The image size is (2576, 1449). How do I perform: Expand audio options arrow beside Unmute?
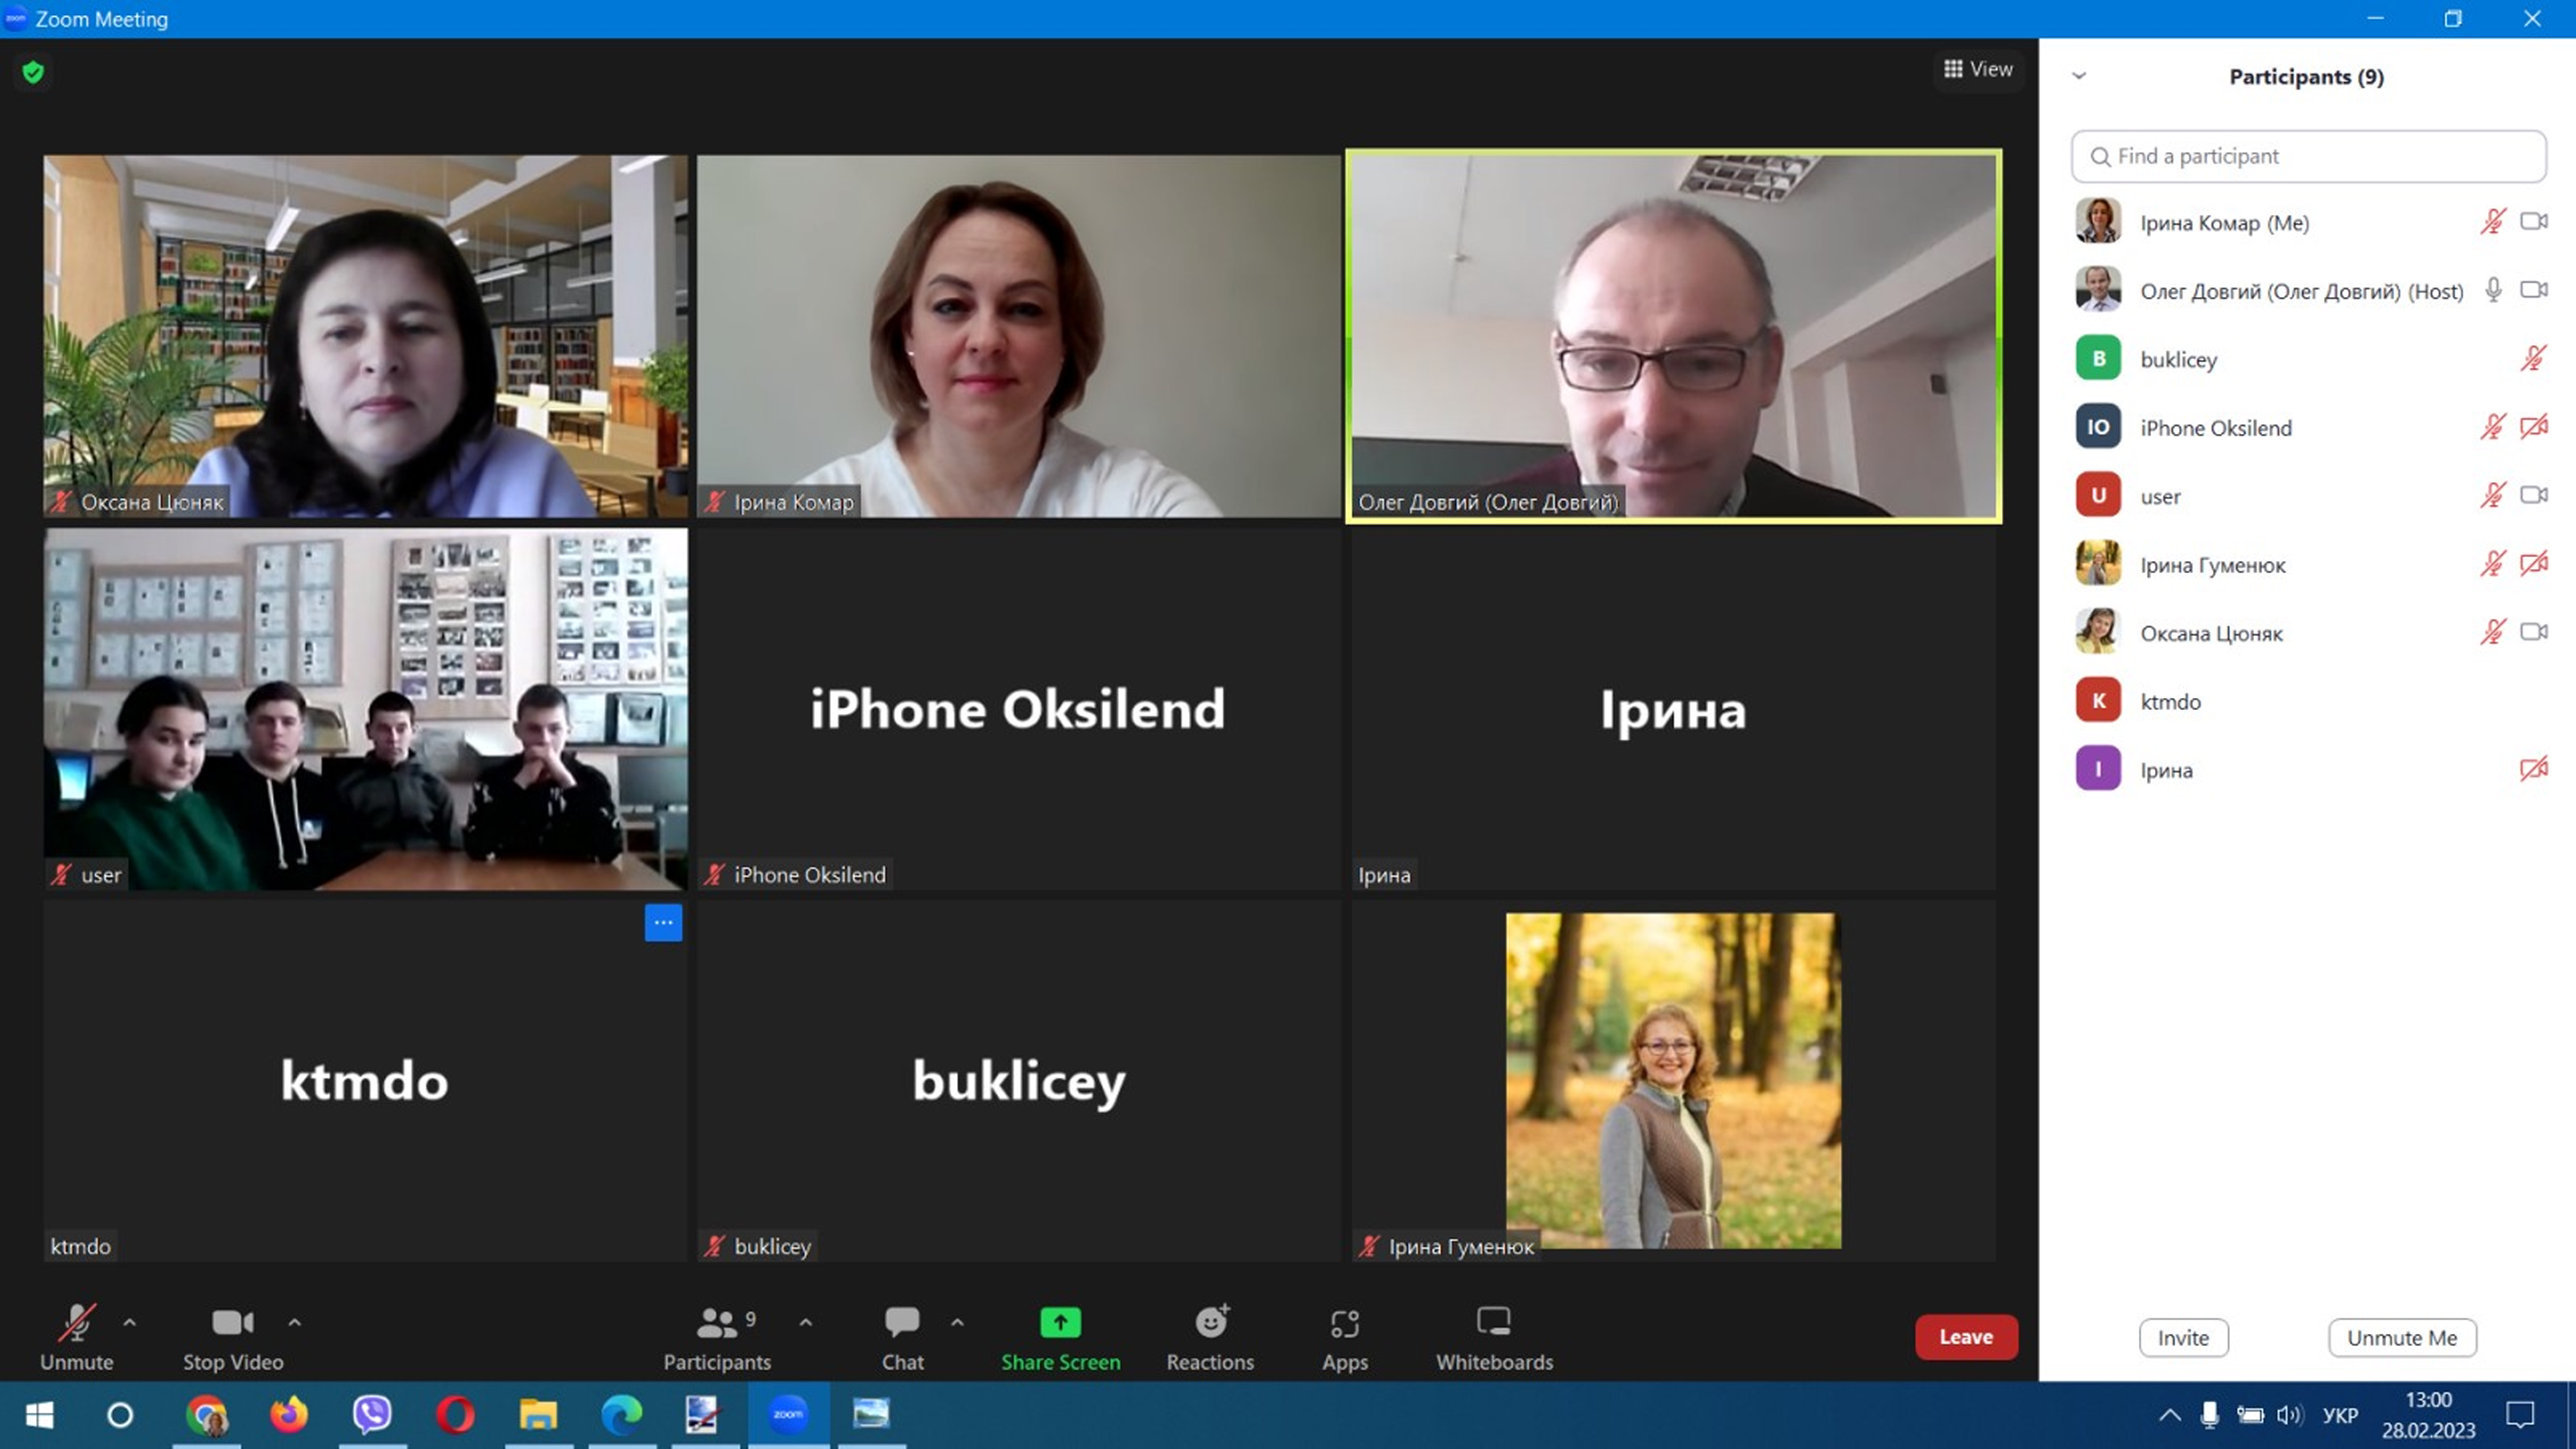pos(130,1322)
